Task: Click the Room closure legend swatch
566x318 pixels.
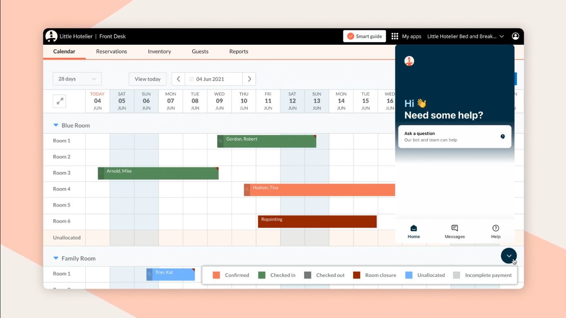Action: point(357,275)
